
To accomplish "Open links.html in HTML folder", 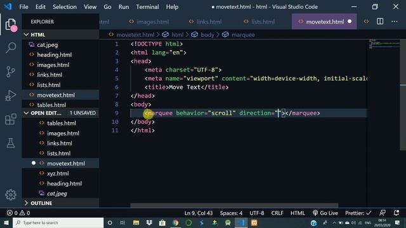I will click(49, 75).
